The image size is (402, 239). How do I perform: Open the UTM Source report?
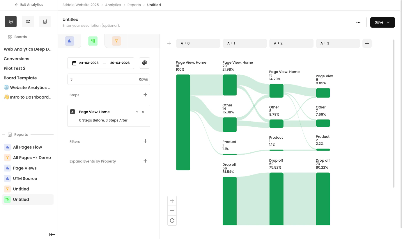click(28, 179)
